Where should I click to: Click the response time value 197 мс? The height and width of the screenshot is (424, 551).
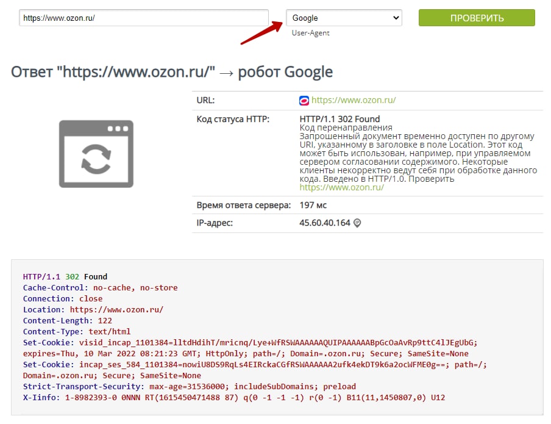(x=313, y=205)
